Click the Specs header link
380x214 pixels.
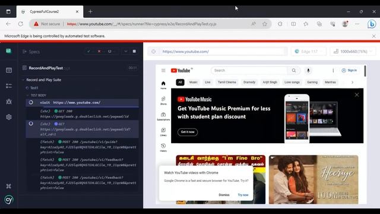click(34, 52)
